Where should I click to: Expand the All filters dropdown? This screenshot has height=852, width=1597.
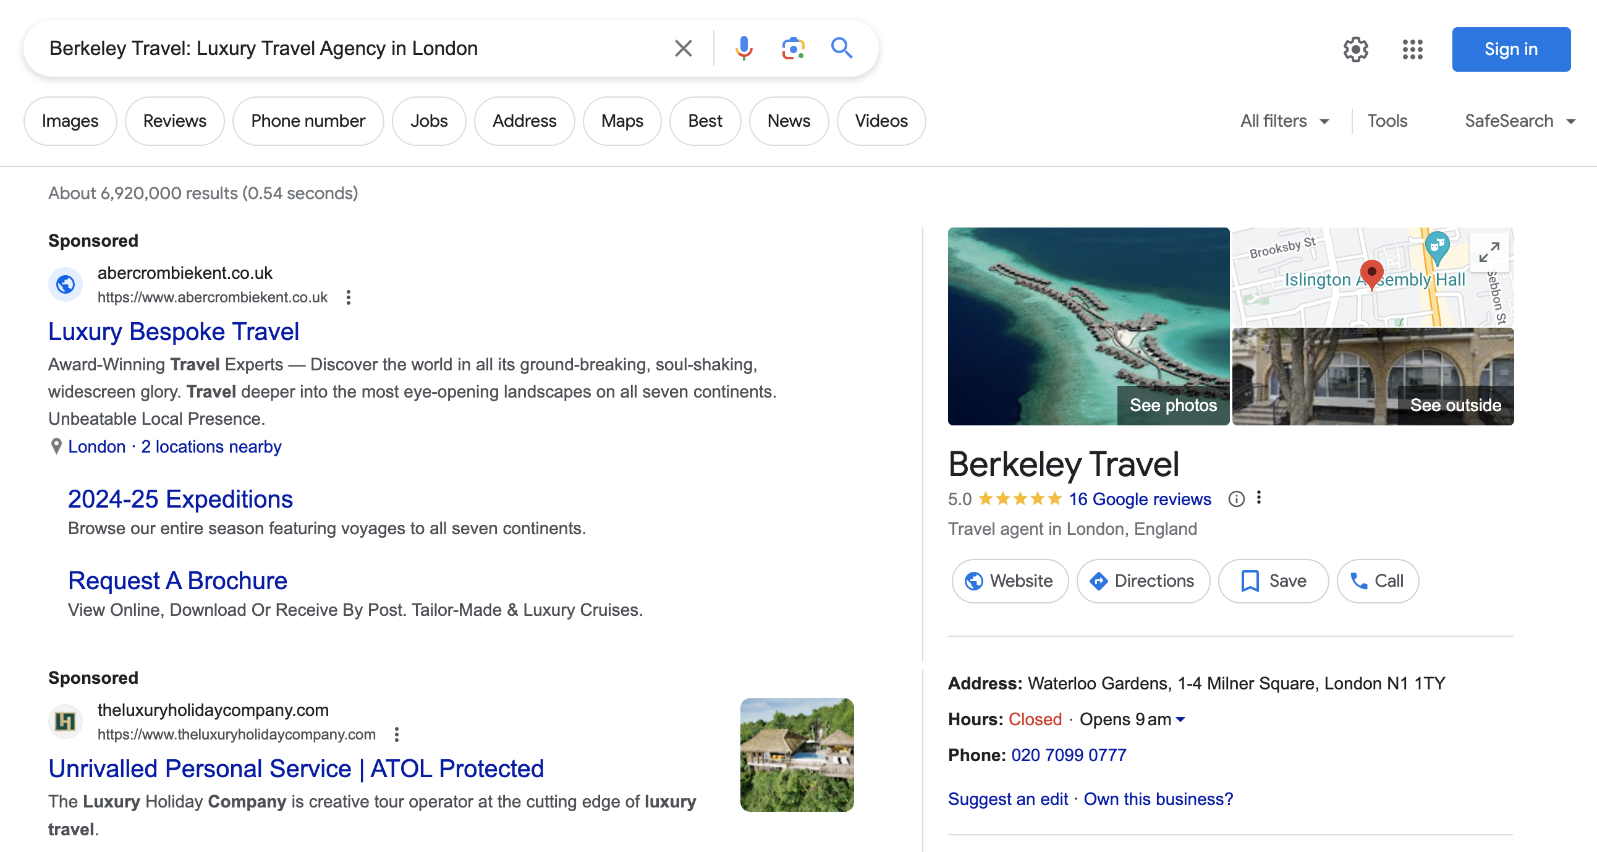[x=1284, y=121]
